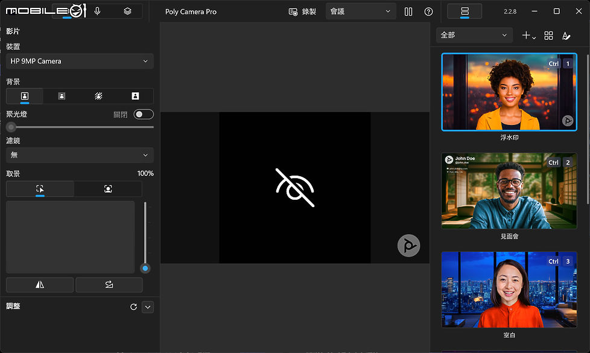590x353 pixels.
Task: Open the microphone audio tab
Action: click(97, 11)
